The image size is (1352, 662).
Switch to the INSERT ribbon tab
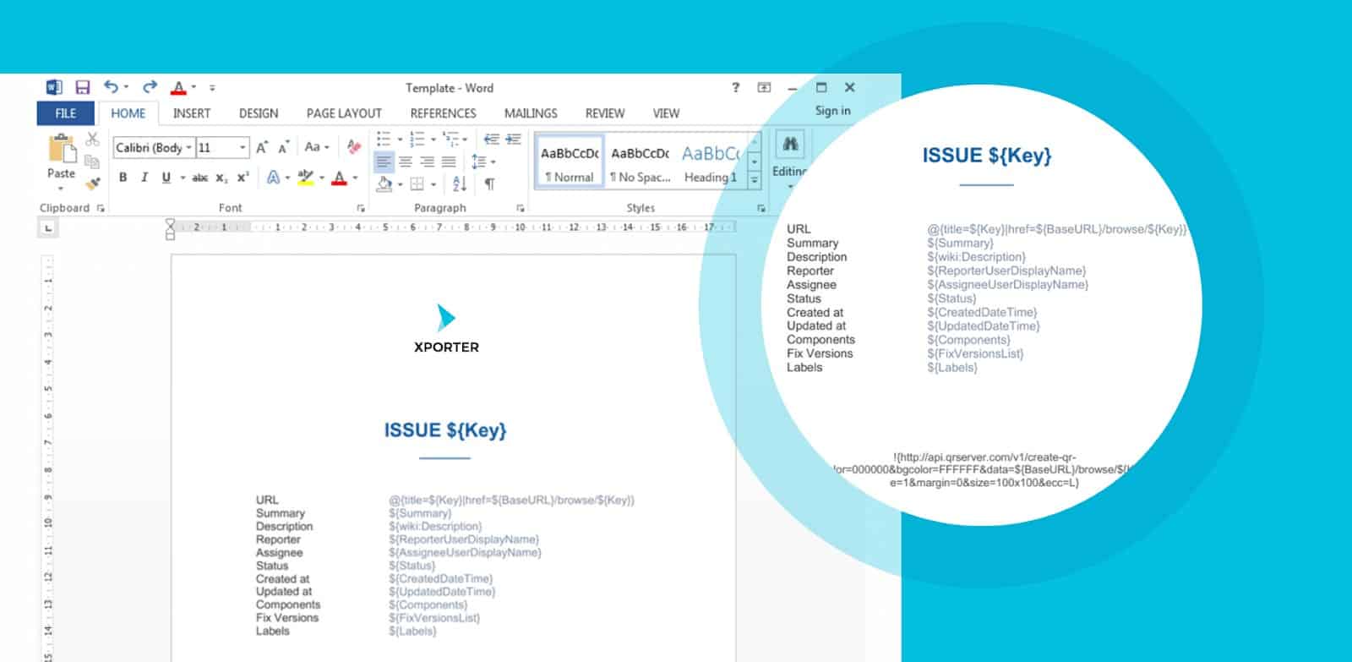point(192,113)
